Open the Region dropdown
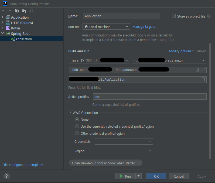 point(124,151)
